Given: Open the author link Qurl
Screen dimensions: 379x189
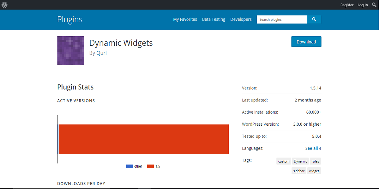Looking at the screenshot, I should pos(102,53).
